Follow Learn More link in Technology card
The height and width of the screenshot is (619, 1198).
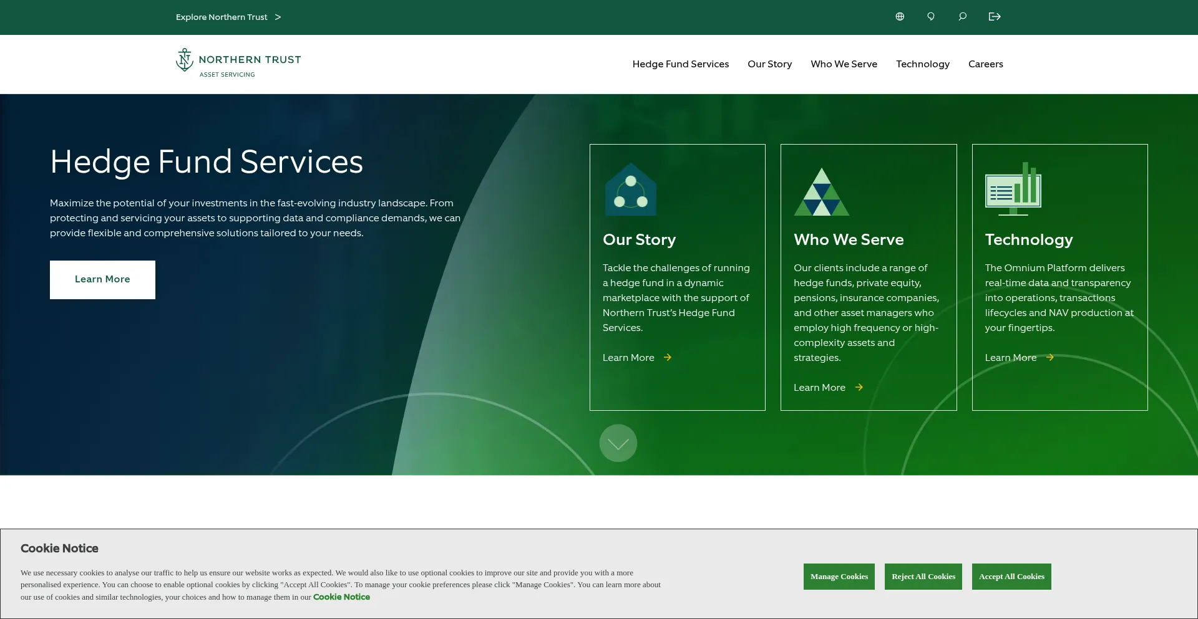[x=1011, y=357]
